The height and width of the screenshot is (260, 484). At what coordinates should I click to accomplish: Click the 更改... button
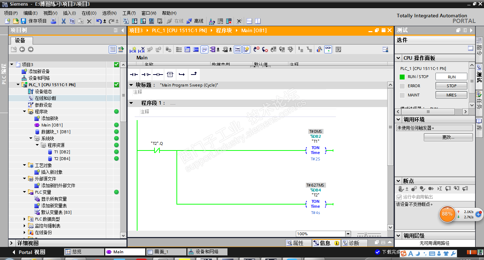pyautogui.click(x=448, y=137)
